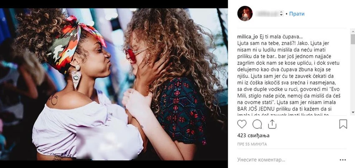355x168 pixels.
Task: Click the caption scrollbar down arrow
Action: (353, 113)
